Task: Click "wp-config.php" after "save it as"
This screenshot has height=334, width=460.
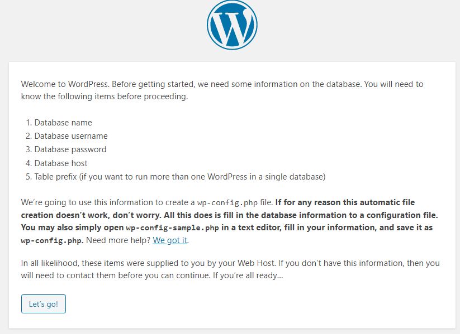Action: (52, 241)
